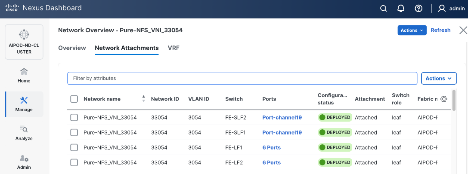Select the AIPOD-ND-CLUSTER cluster tile
The image size is (468, 174).
(24, 42)
